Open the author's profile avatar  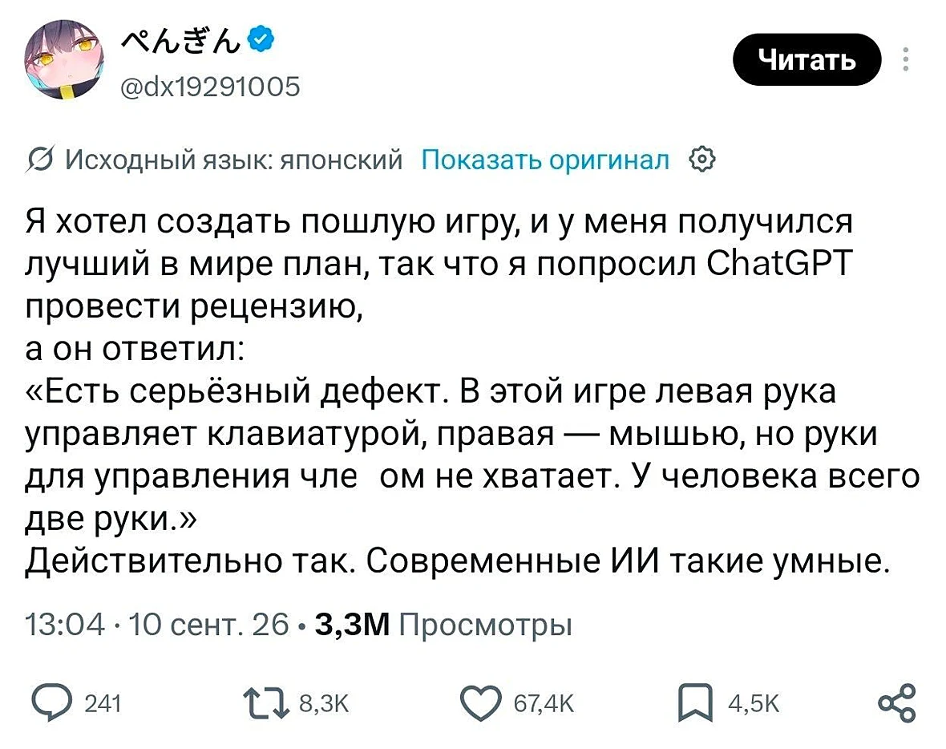click(64, 60)
